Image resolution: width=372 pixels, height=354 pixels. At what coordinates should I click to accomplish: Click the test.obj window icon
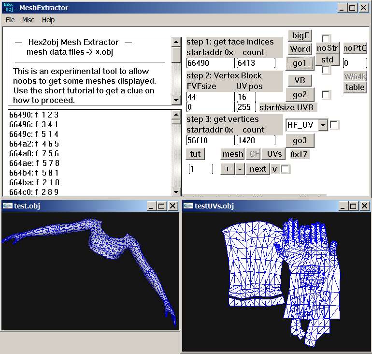click(x=7, y=206)
